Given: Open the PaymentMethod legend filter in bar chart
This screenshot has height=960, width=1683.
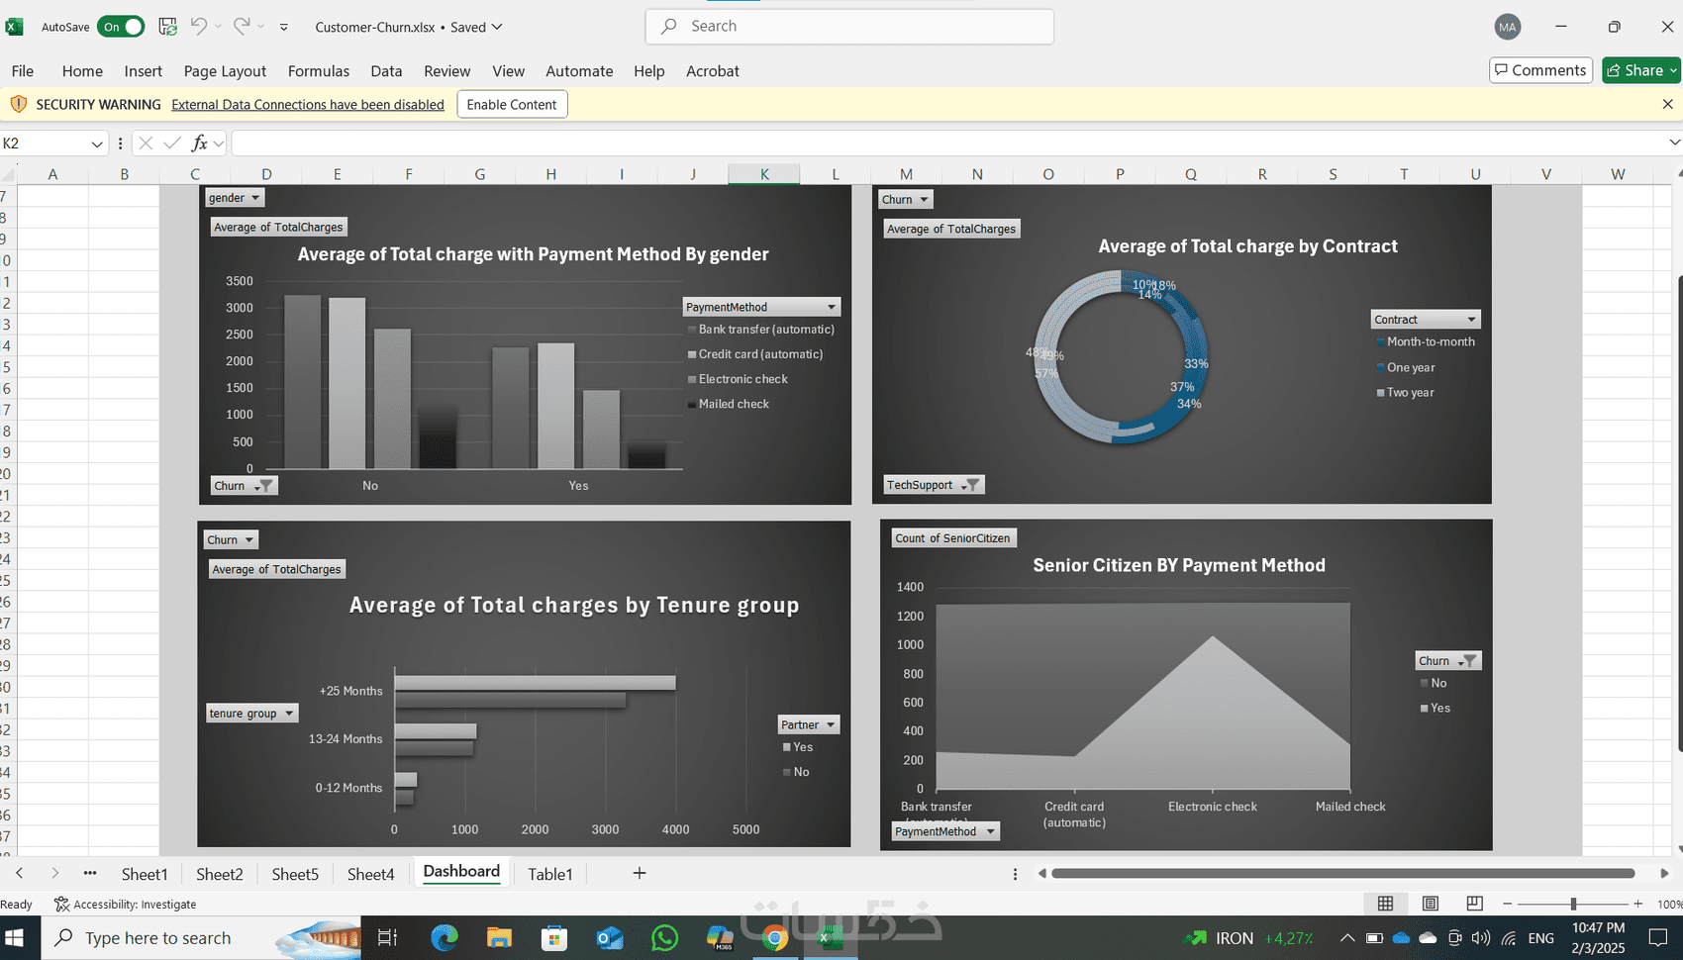Looking at the screenshot, I should click(x=760, y=307).
